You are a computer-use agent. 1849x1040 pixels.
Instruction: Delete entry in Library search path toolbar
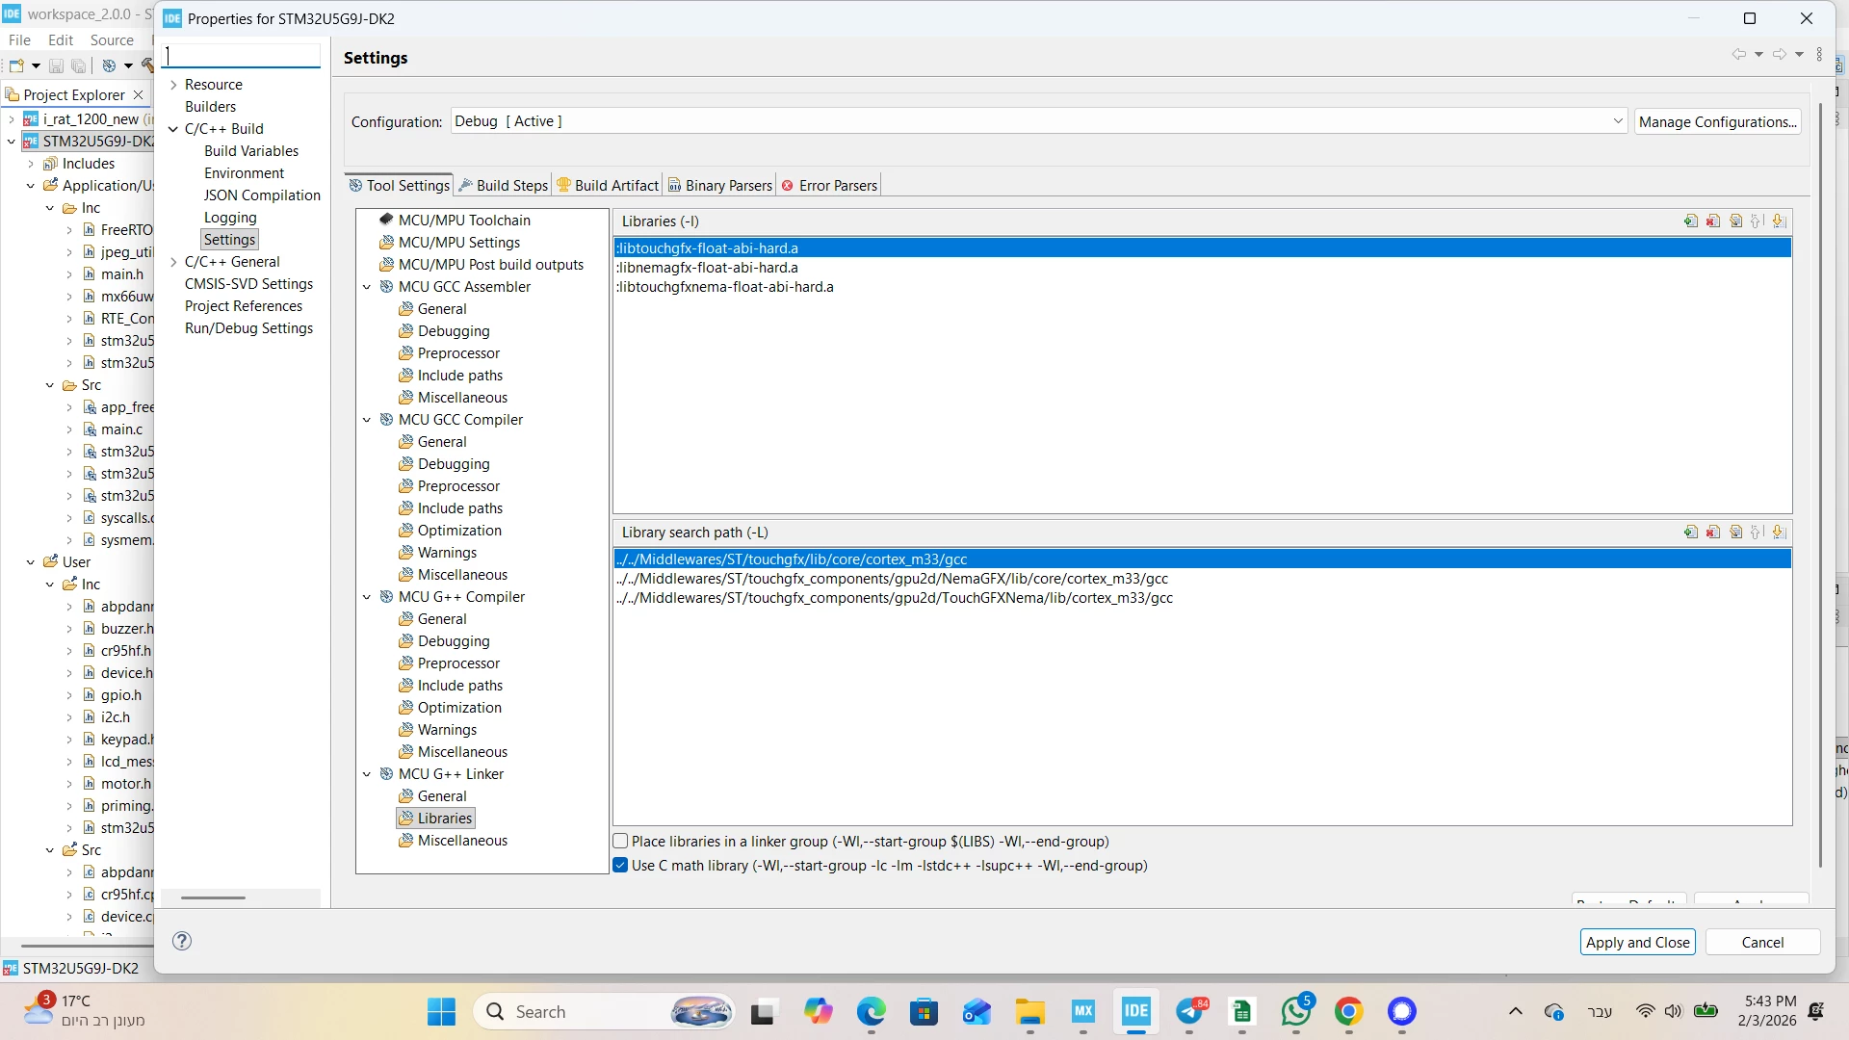[x=1713, y=533]
